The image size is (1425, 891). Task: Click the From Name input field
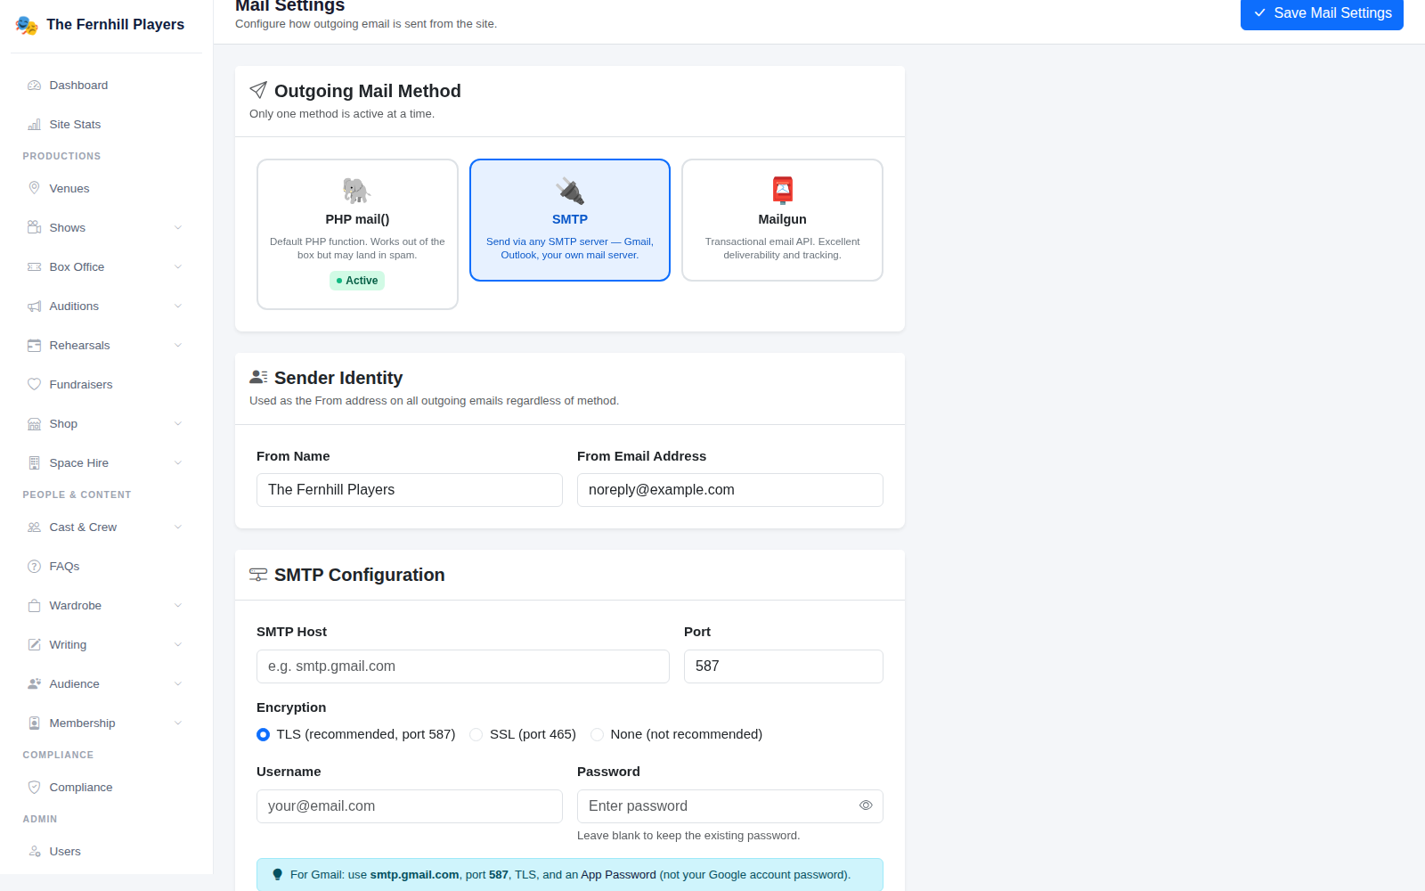click(410, 490)
